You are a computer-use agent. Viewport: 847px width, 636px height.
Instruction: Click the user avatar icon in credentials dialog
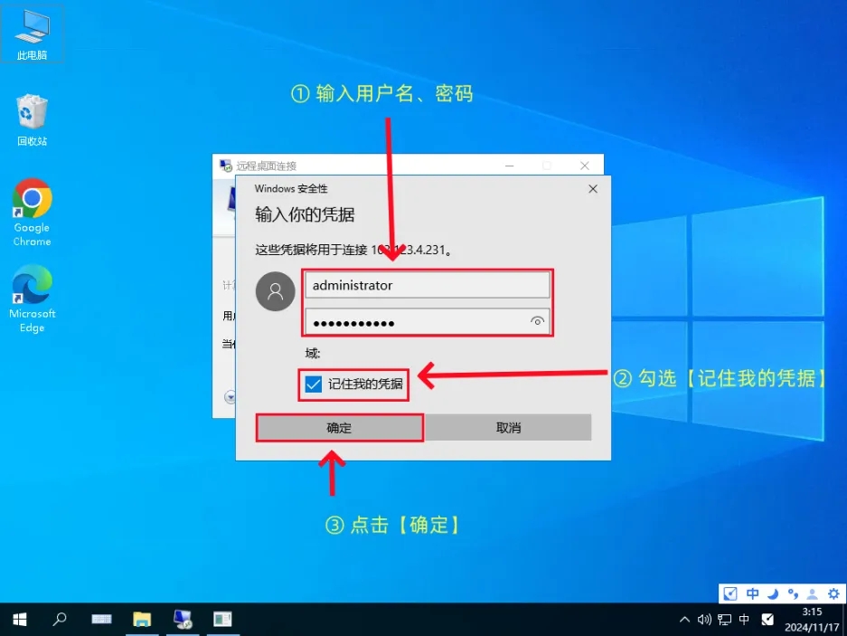[276, 291]
